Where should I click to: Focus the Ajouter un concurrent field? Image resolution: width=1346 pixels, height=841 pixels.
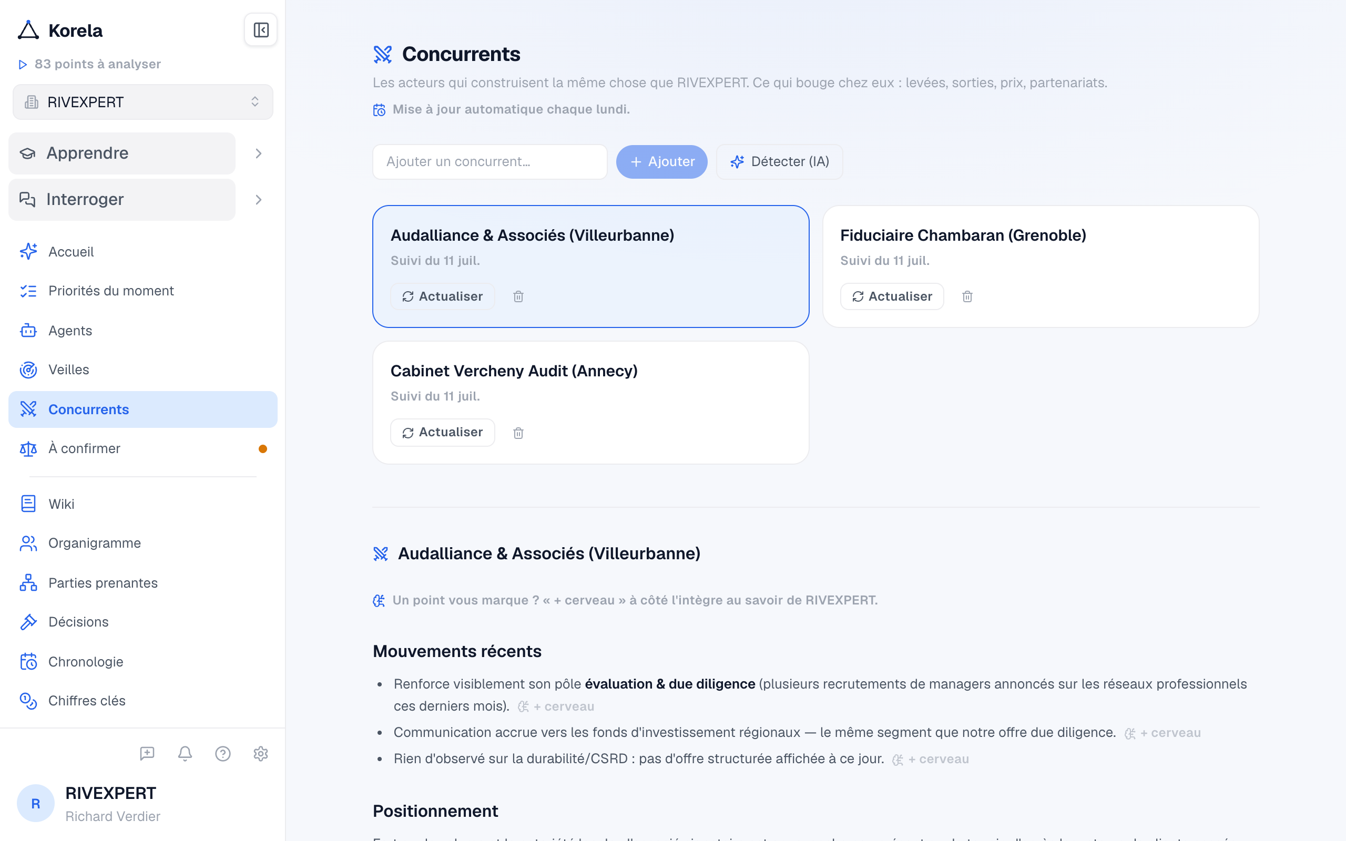(x=490, y=162)
